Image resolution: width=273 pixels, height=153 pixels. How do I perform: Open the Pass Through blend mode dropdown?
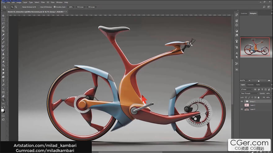point(250,93)
